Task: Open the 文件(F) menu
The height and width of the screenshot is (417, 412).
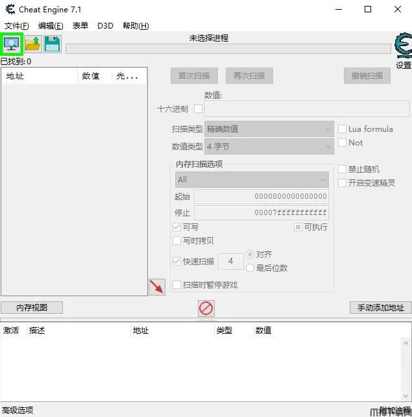Action: [17, 26]
